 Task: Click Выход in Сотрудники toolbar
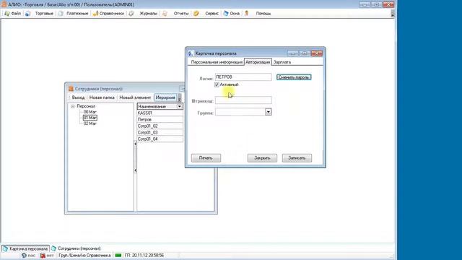click(78, 97)
